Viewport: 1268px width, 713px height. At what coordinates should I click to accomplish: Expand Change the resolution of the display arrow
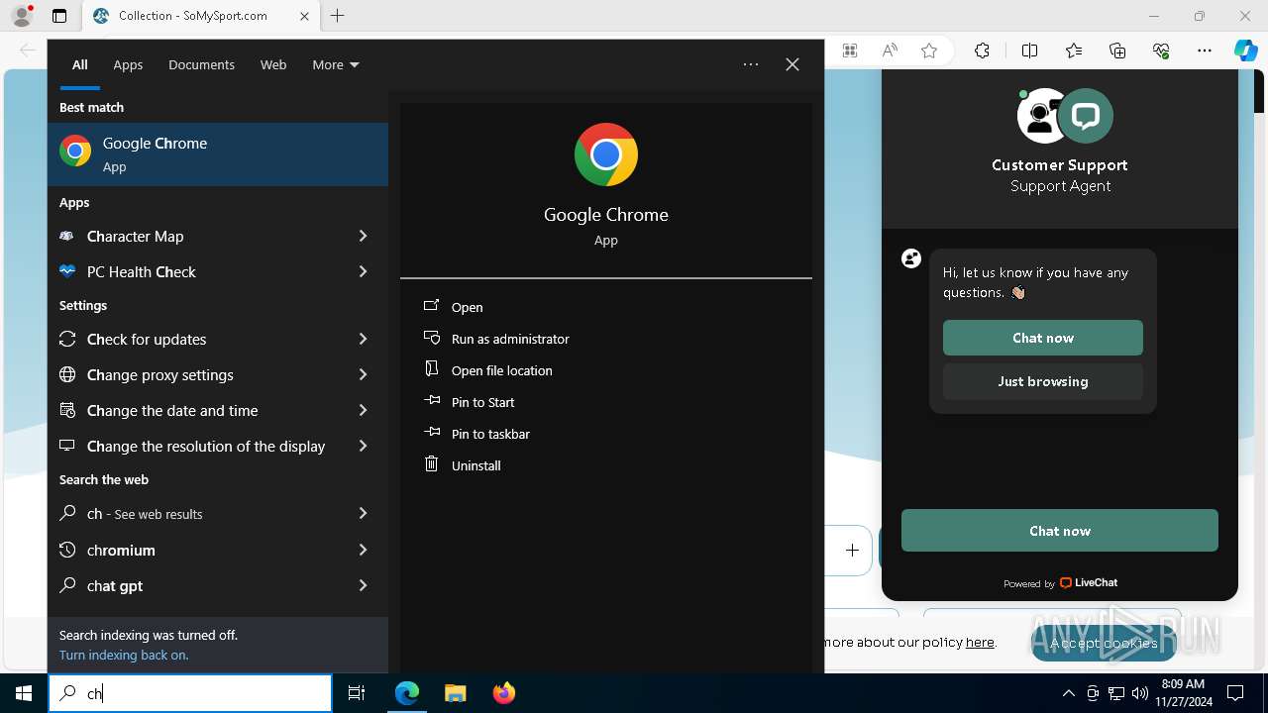363,446
